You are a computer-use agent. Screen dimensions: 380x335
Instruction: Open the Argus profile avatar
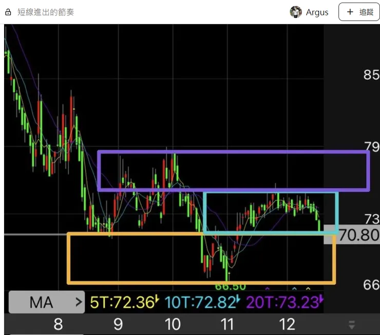pyautogui.click(x=296, y=12)
